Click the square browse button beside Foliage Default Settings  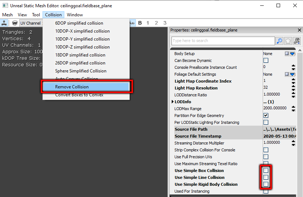click(287, 74)
